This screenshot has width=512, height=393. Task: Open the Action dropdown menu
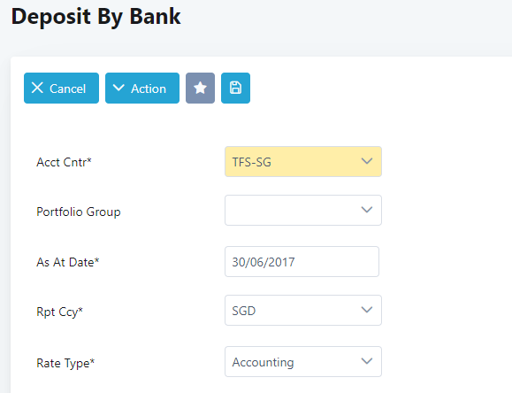click(x=142, y=88)
